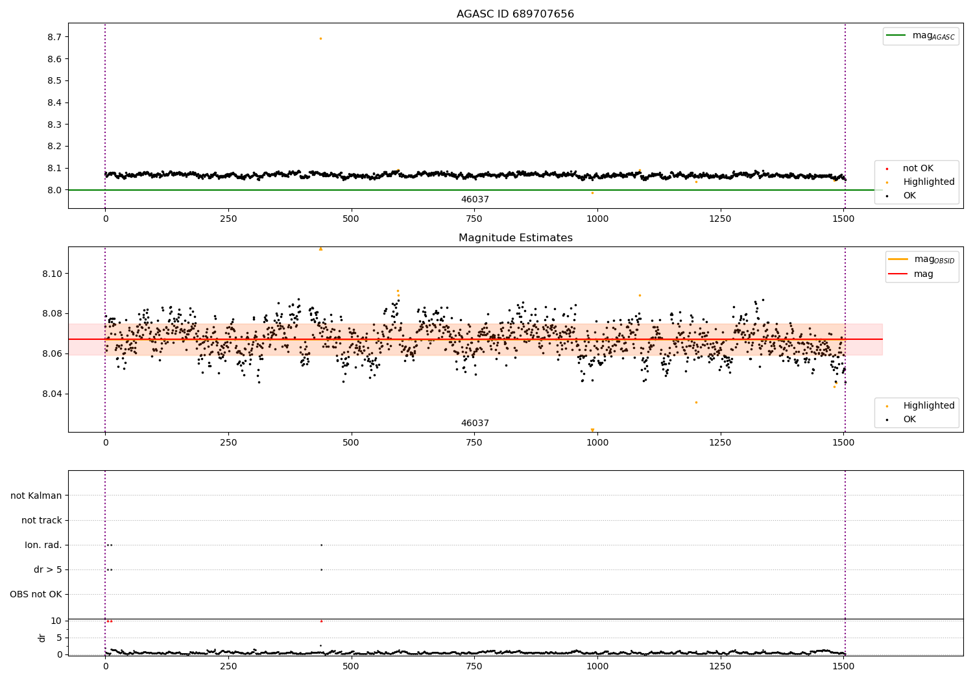The width and height of the screenshot is (973, 681).
Task: Click the green mag AGASC legend line sample
Action: [896, 36]
